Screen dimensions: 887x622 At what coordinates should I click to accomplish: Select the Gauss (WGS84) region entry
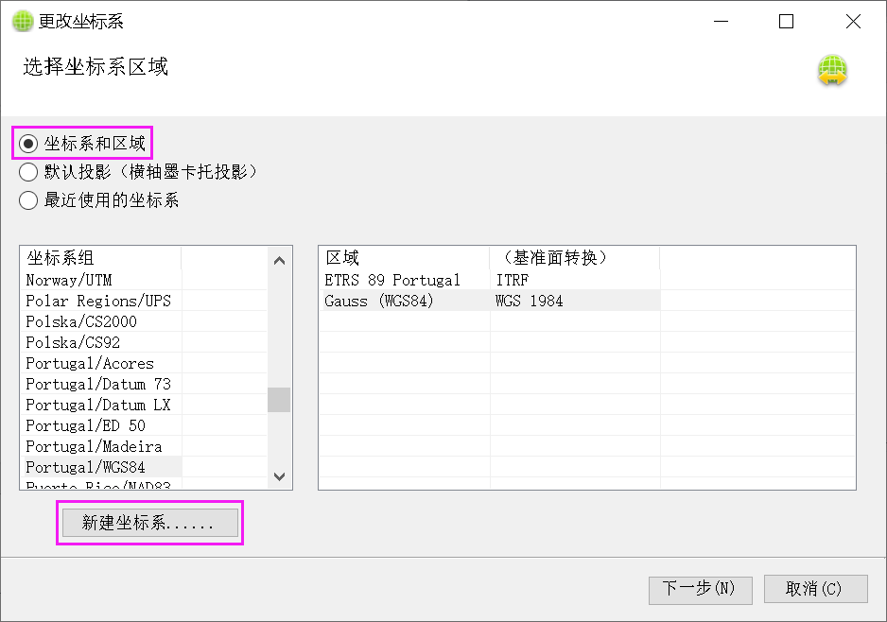pos(397,301)
